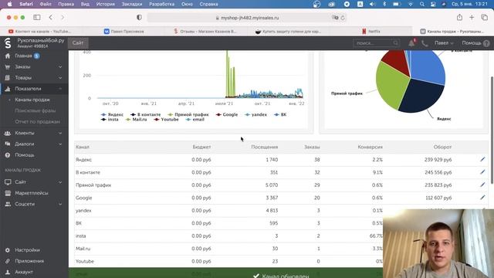Edit the Прямой трафик channel pencil icon
Screen dimensions: 494x278
pos(482,185)
